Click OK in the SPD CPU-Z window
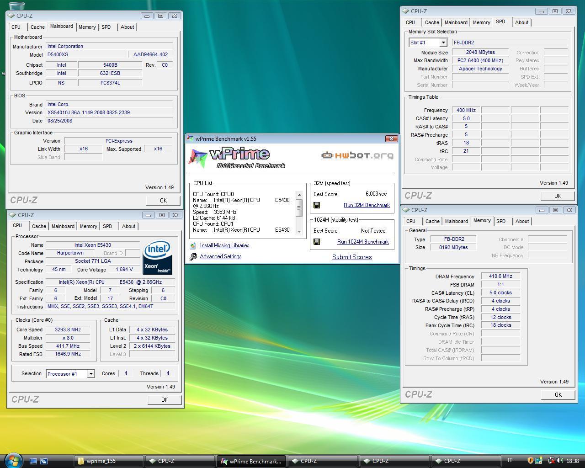Image resolution: width=585 pixels, height=468 pixels. coord(558,196)
